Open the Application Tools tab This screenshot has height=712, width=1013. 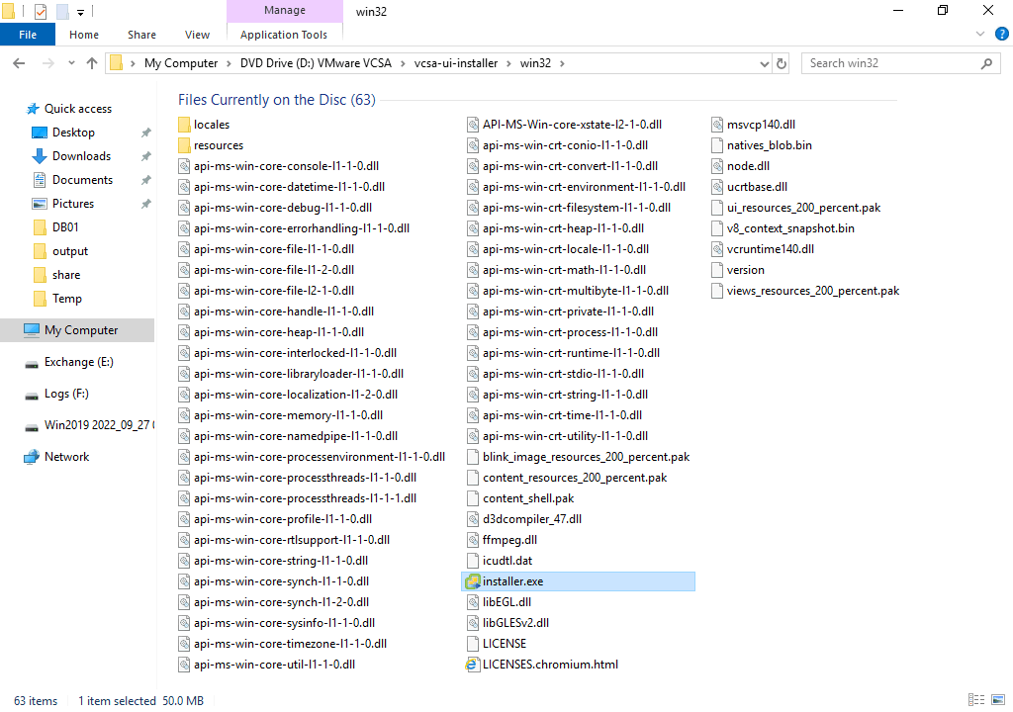[x=284, y=34]
